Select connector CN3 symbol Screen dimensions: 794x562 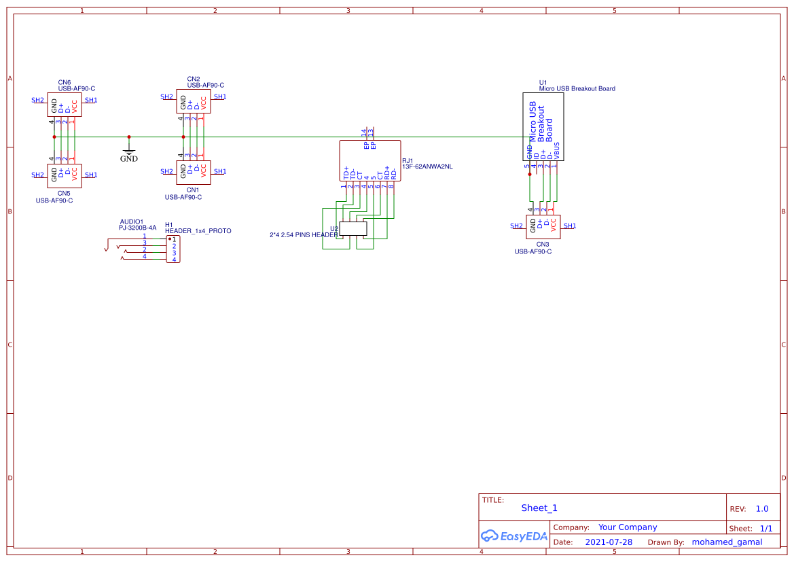[x=542, y=226]
